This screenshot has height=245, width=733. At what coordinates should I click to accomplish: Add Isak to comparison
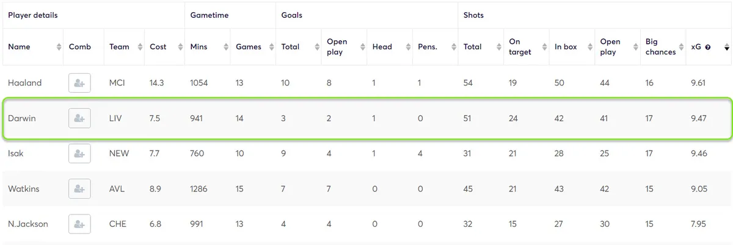click(79, 154)
